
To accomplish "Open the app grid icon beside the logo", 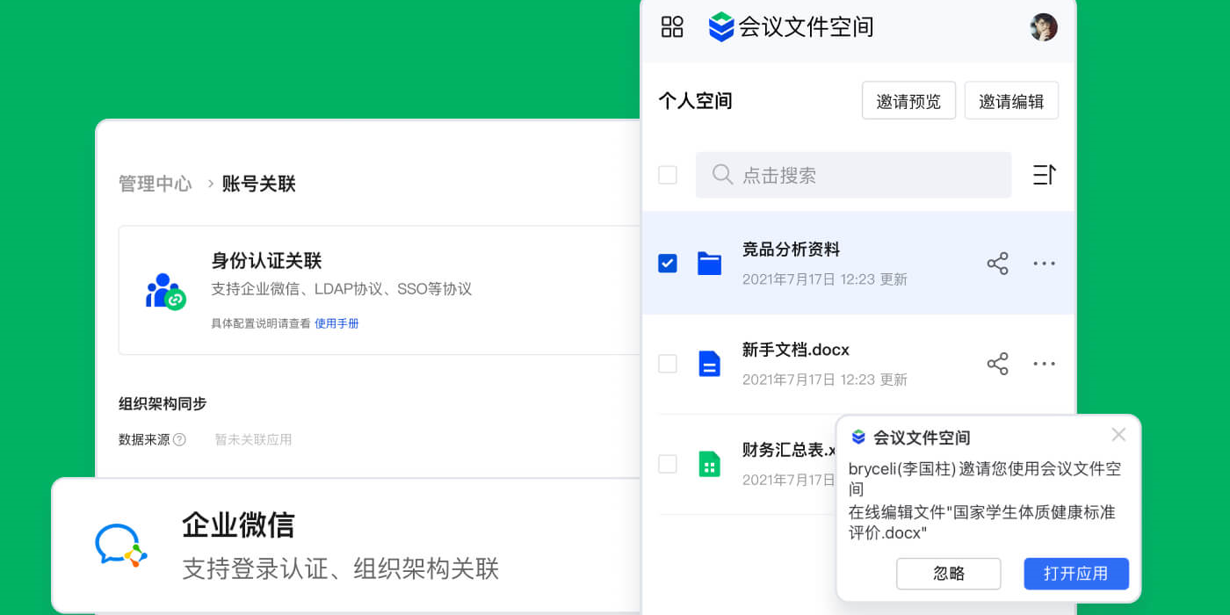I will [671, 27].
